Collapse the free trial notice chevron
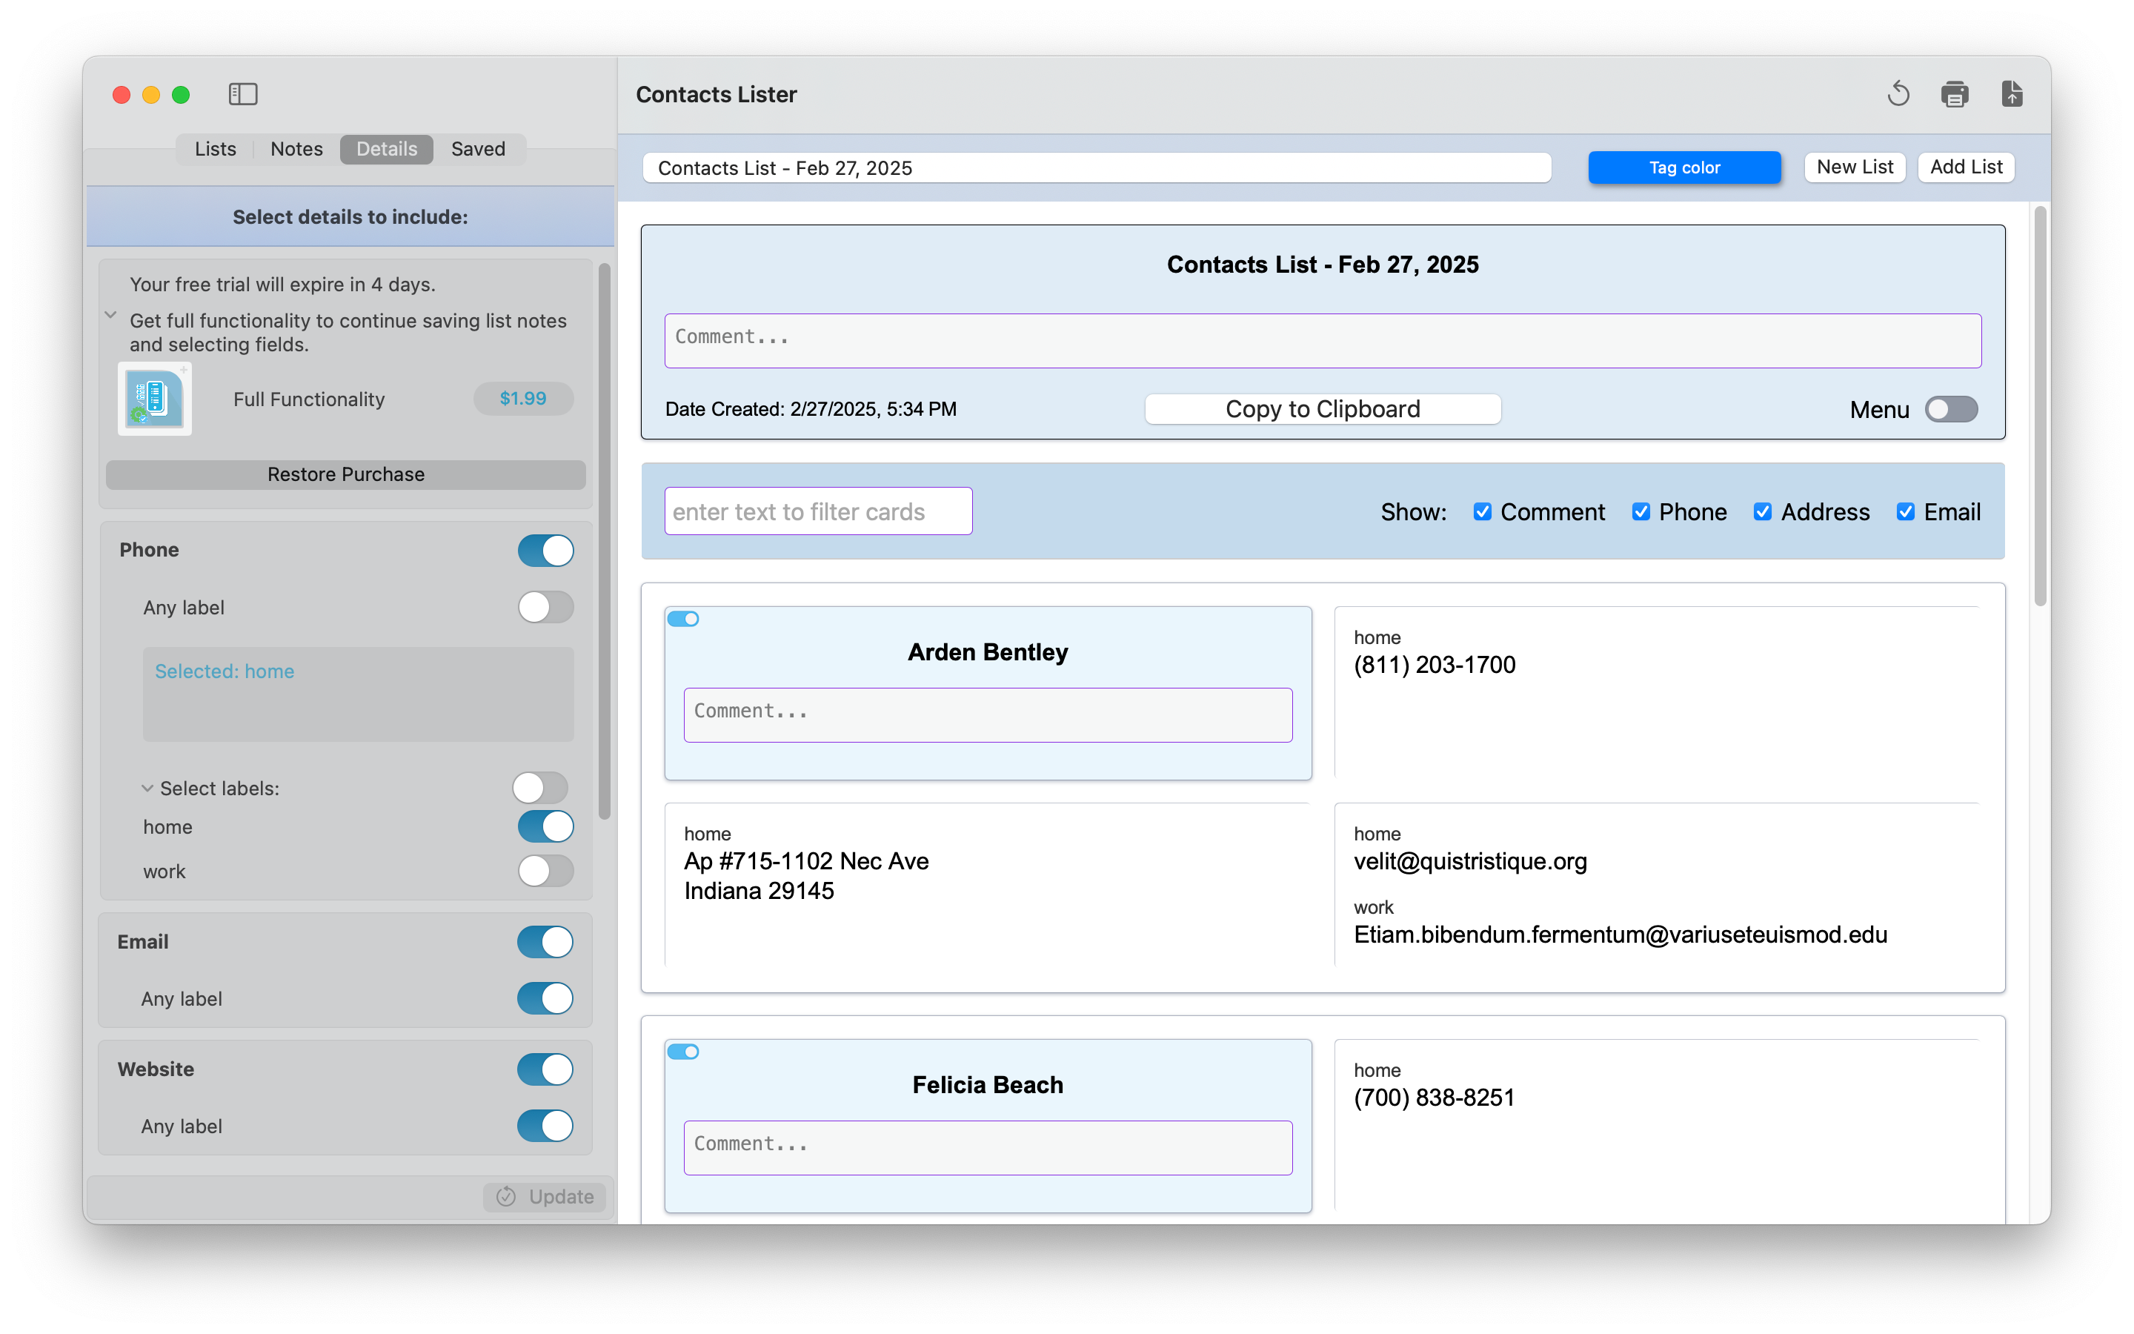2134x1334 pixels. point(111,314)
